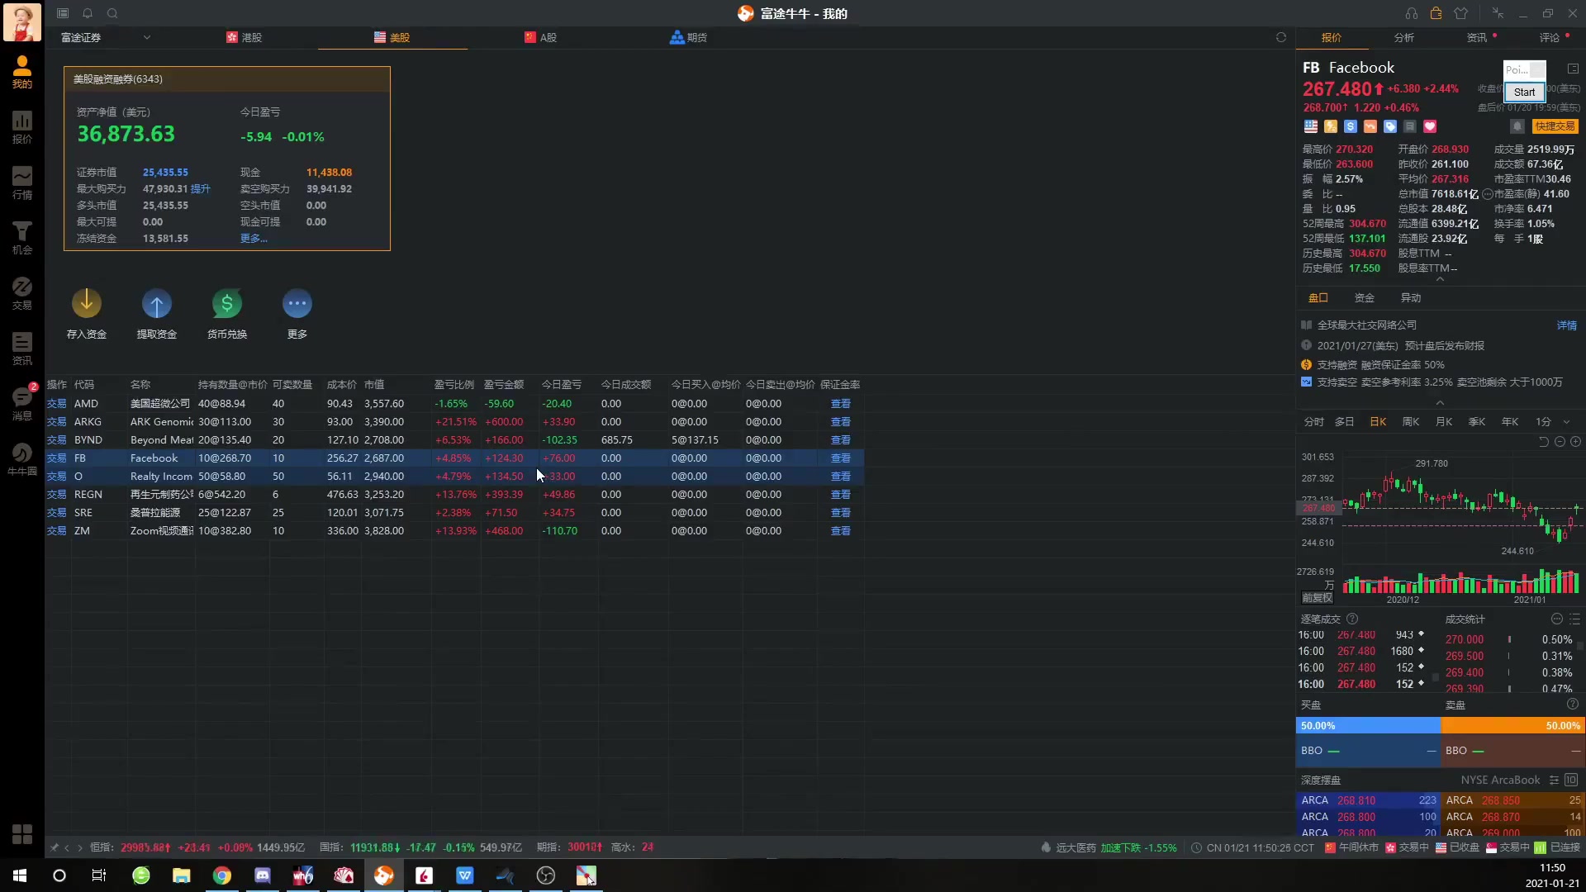Viewport: 1586px width, 892px height.
Task: Click the pink heart watchlist icon
Action: pos(1430,126)
